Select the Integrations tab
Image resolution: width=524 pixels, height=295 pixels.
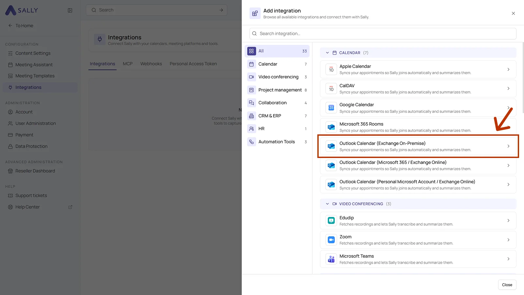coord(103,64)
